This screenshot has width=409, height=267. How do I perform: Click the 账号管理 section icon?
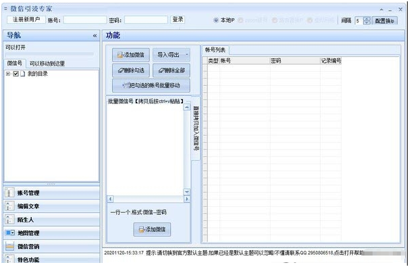[x=9, y=193]
